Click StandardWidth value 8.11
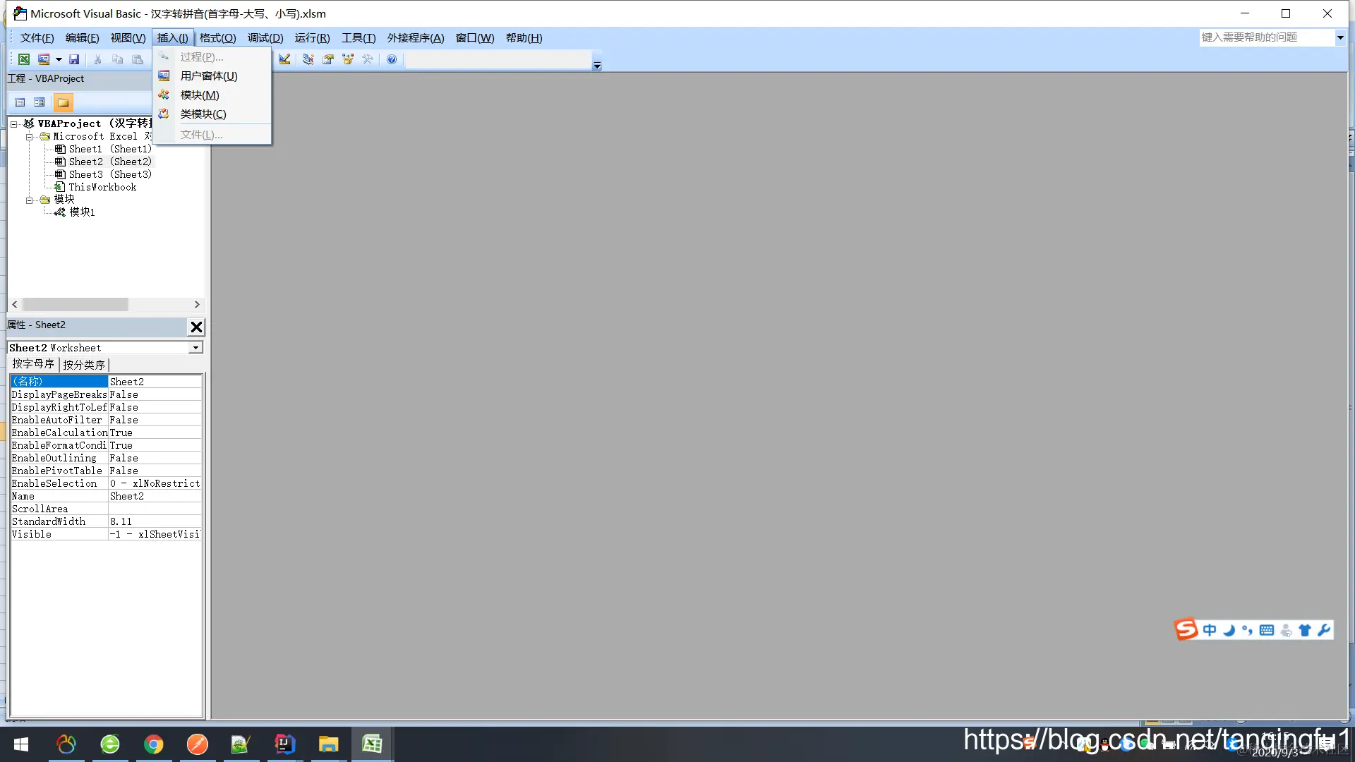Image resolution: width=1355 pixels, height=762 pixels. [x=155, y=521]
